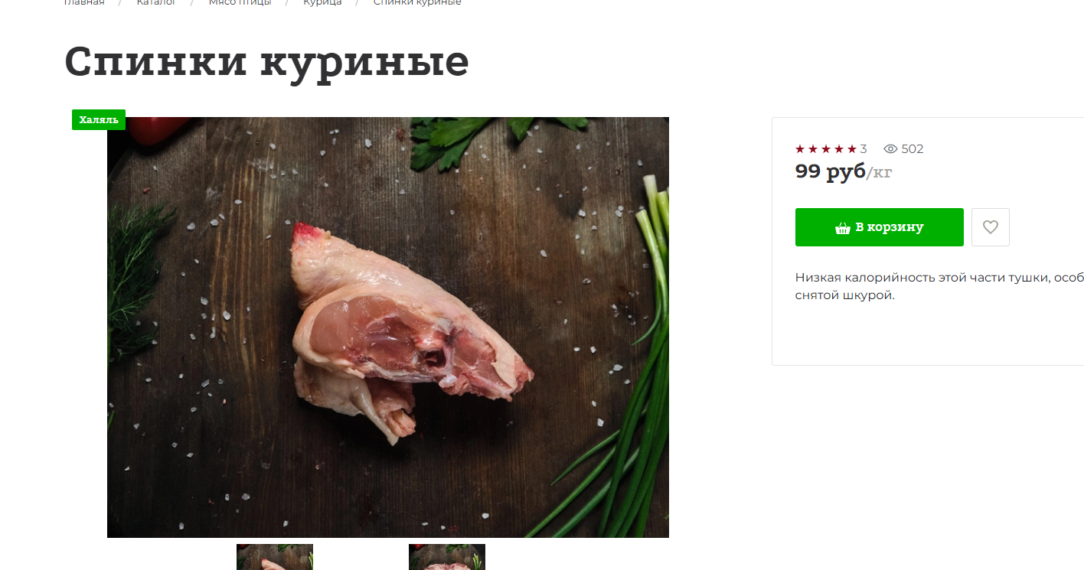Click the eye views icon near 502
The height and width of the screenshot is (570, 1084).
pyautogui.click(x=890, y=149)
